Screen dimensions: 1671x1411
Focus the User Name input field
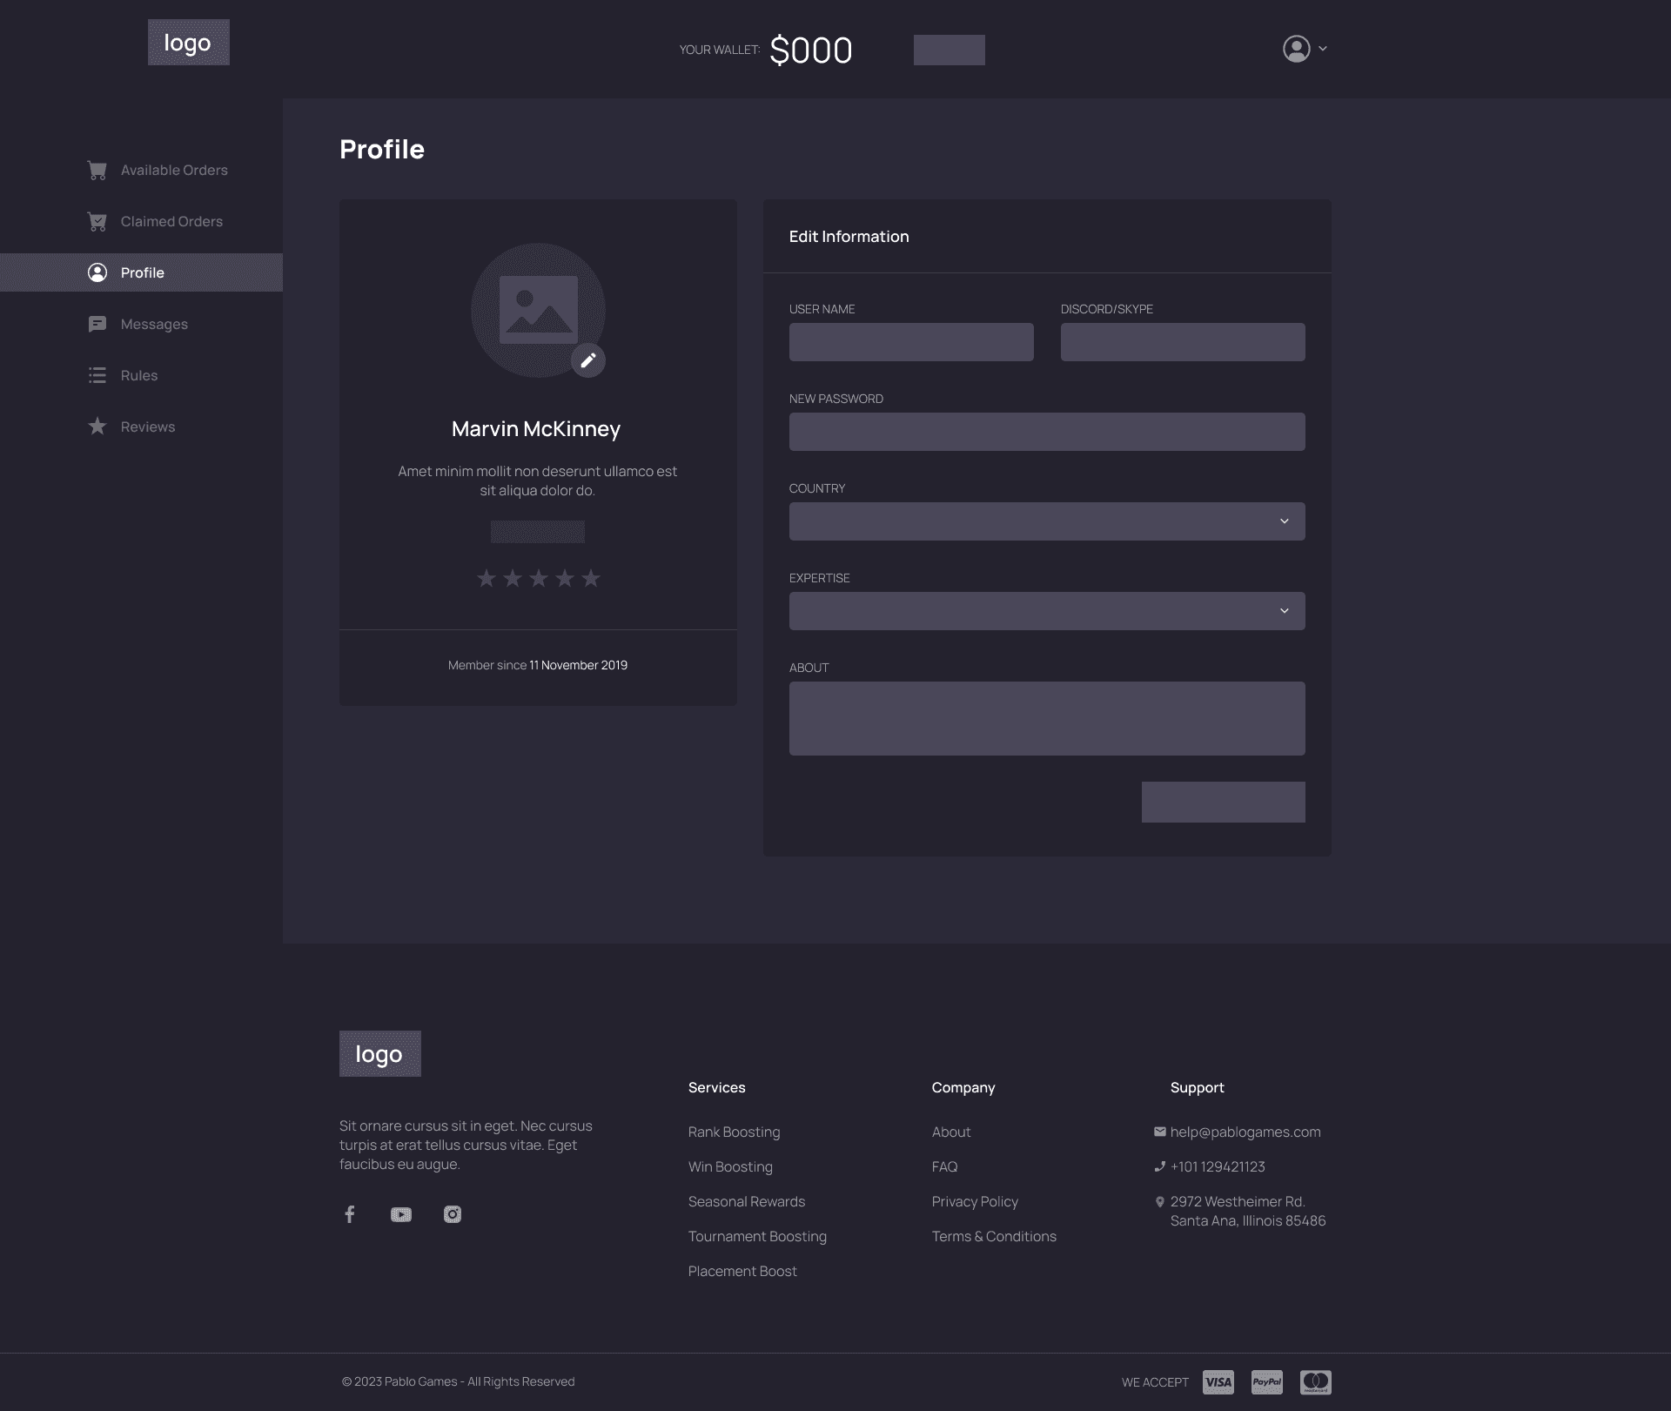click(911, 342)
